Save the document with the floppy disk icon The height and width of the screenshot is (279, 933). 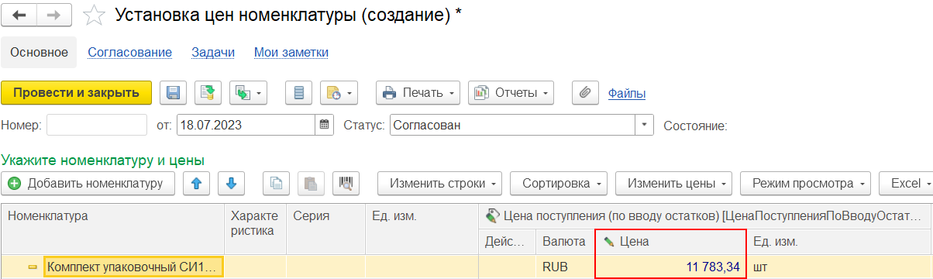click(174, 93)
